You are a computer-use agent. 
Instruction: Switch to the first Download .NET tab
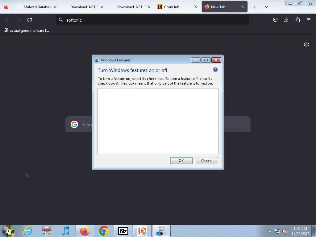pos(84,7)
